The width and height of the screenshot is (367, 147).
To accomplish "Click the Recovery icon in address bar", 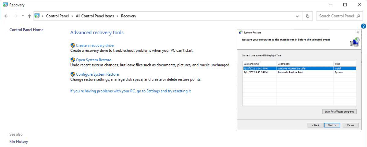I will tap(37, 16).
